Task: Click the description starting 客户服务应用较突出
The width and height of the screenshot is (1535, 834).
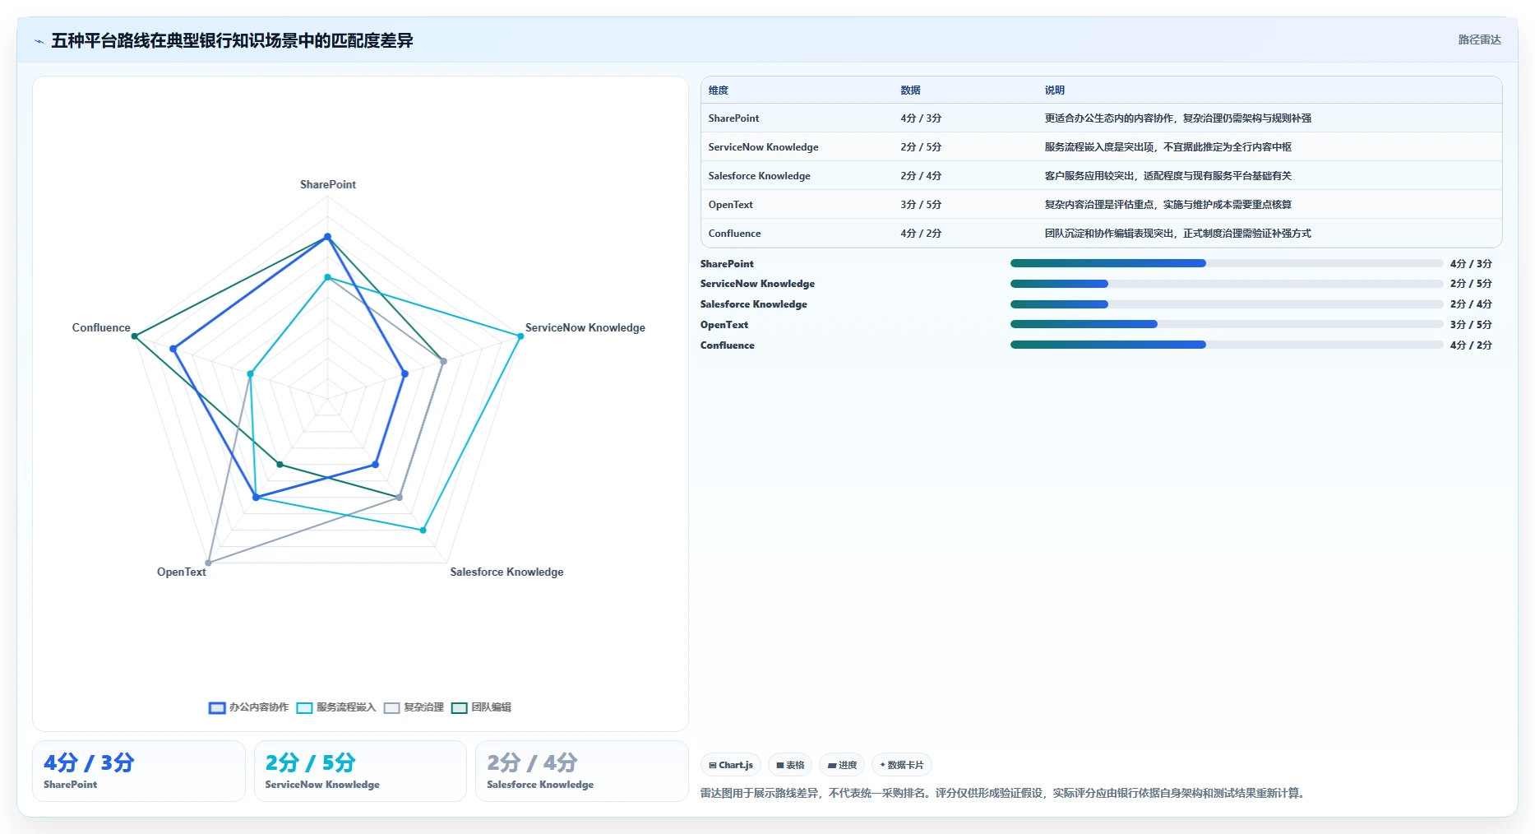Action: [1168, 176]
